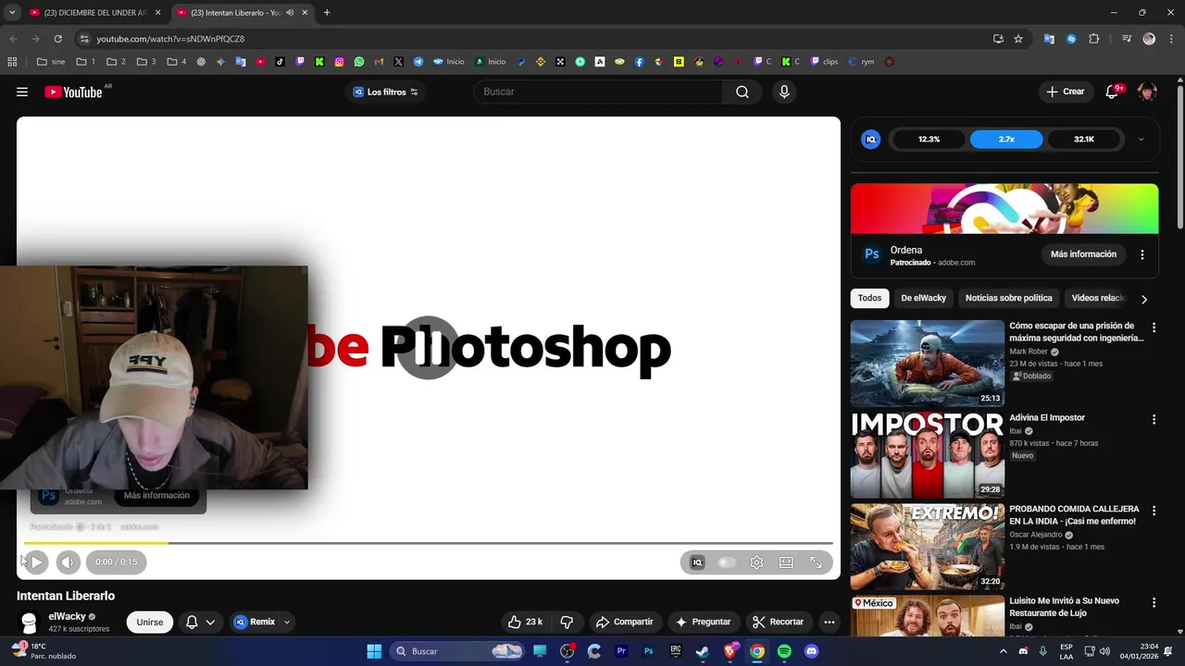Viewport: 1185px width, 666px height.
Task: Bookmark this page with the star icon
Action: click(x=1018, y=39)
